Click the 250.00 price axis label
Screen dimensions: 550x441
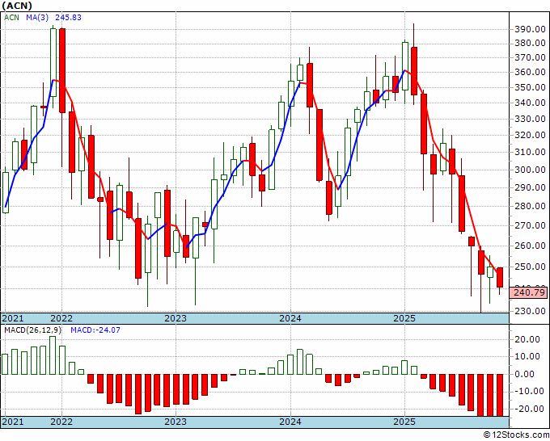click(530, 267)
